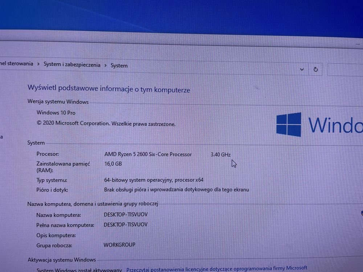
Task: Open address bar history dropdown chevron
Action: 302,69
